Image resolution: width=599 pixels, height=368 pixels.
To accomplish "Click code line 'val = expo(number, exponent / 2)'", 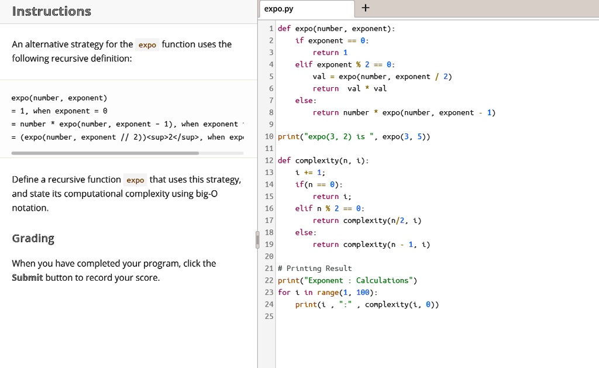I will (382, 77).
